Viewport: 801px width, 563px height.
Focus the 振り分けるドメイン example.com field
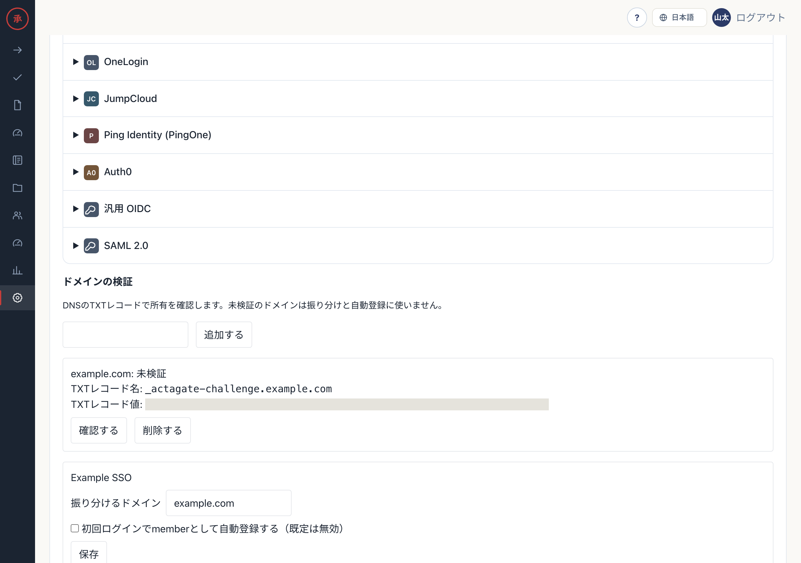tap(228, 503)
